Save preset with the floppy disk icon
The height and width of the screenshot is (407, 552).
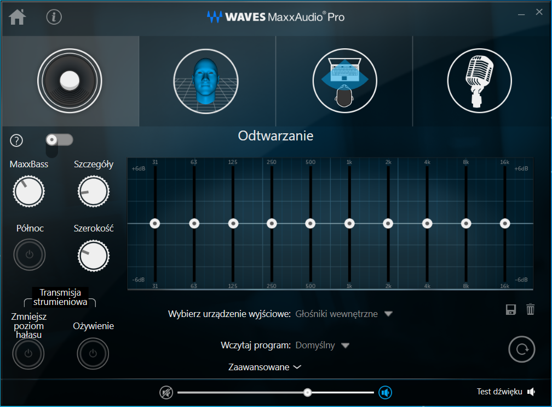[x=511, y=310]
